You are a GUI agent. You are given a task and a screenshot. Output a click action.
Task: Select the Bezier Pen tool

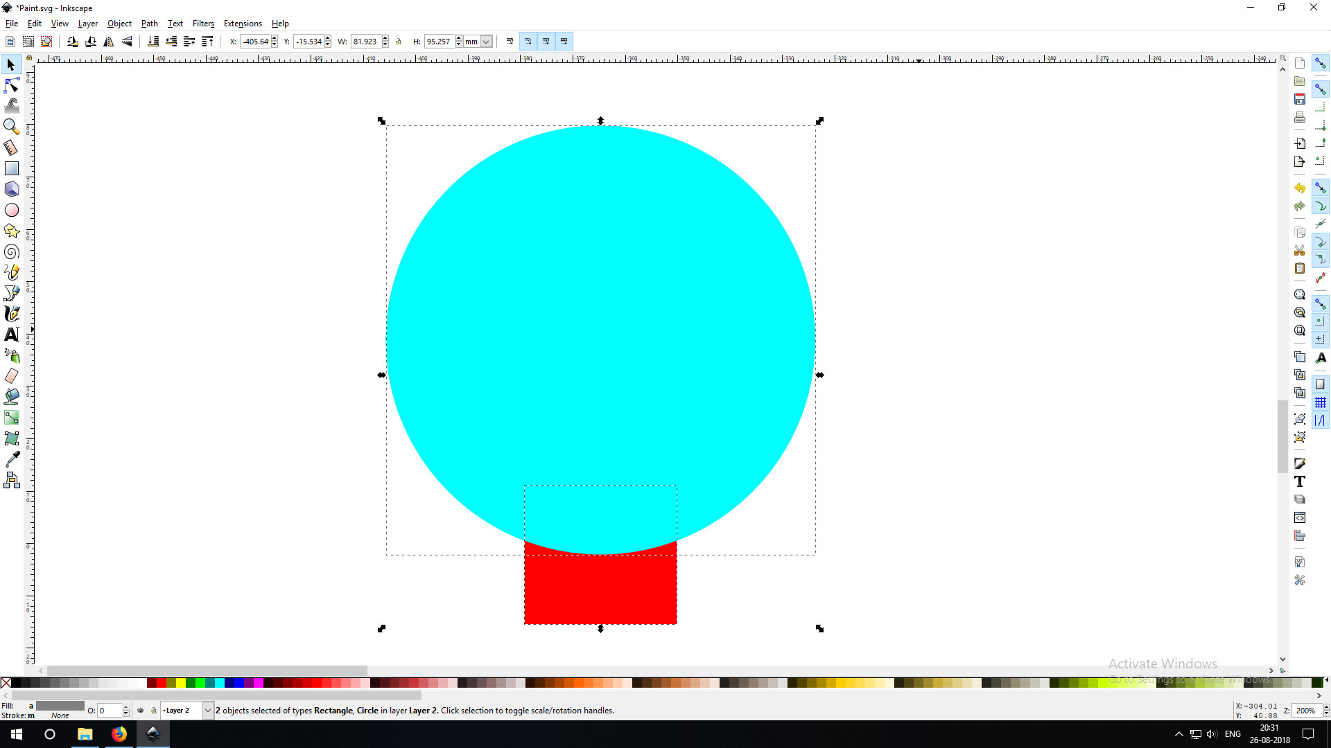[11, 293]
